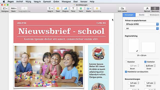Click the image replace badge on the children photo

79,83
